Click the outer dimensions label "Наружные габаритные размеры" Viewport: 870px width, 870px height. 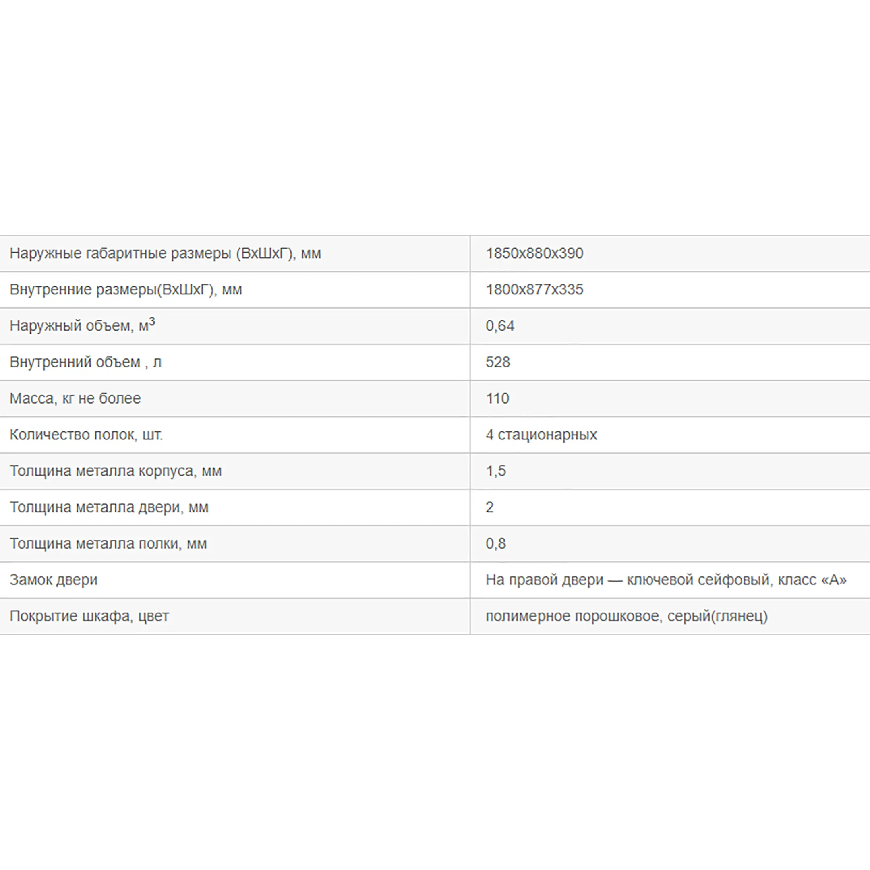click(120, 253)
